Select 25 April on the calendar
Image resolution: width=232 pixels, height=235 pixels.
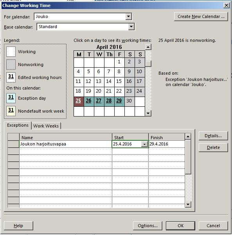click(79, 101)
